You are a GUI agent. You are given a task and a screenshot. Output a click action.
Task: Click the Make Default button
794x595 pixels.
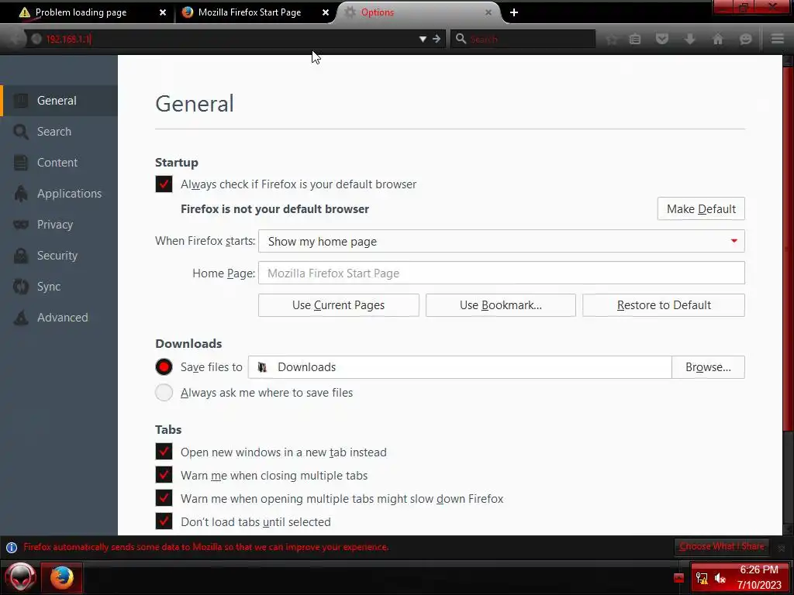tap(701, 209)
